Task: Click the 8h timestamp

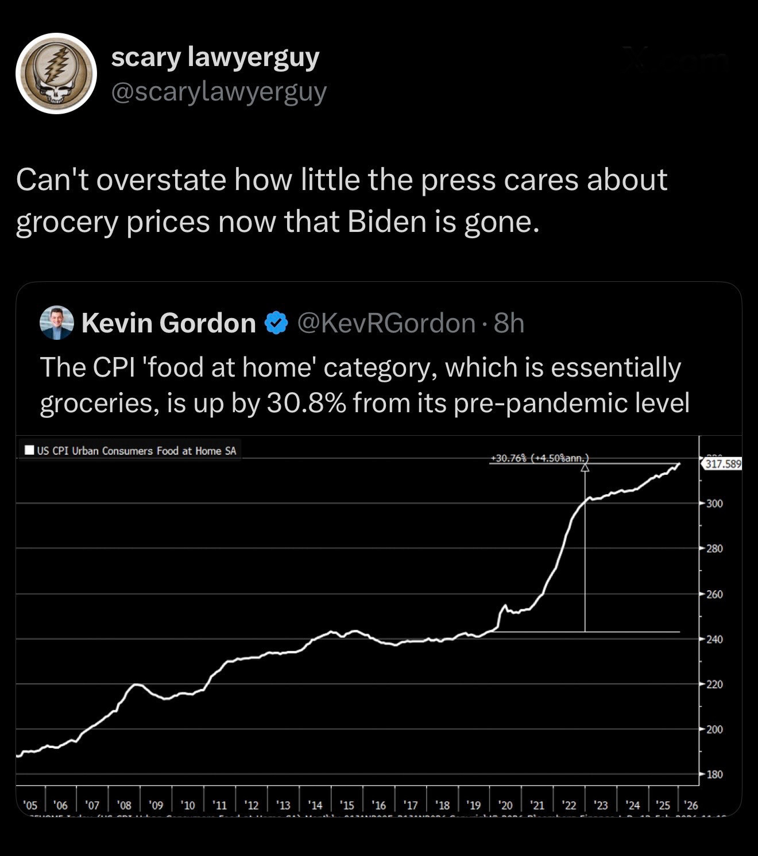Action: tap(509, 323)
